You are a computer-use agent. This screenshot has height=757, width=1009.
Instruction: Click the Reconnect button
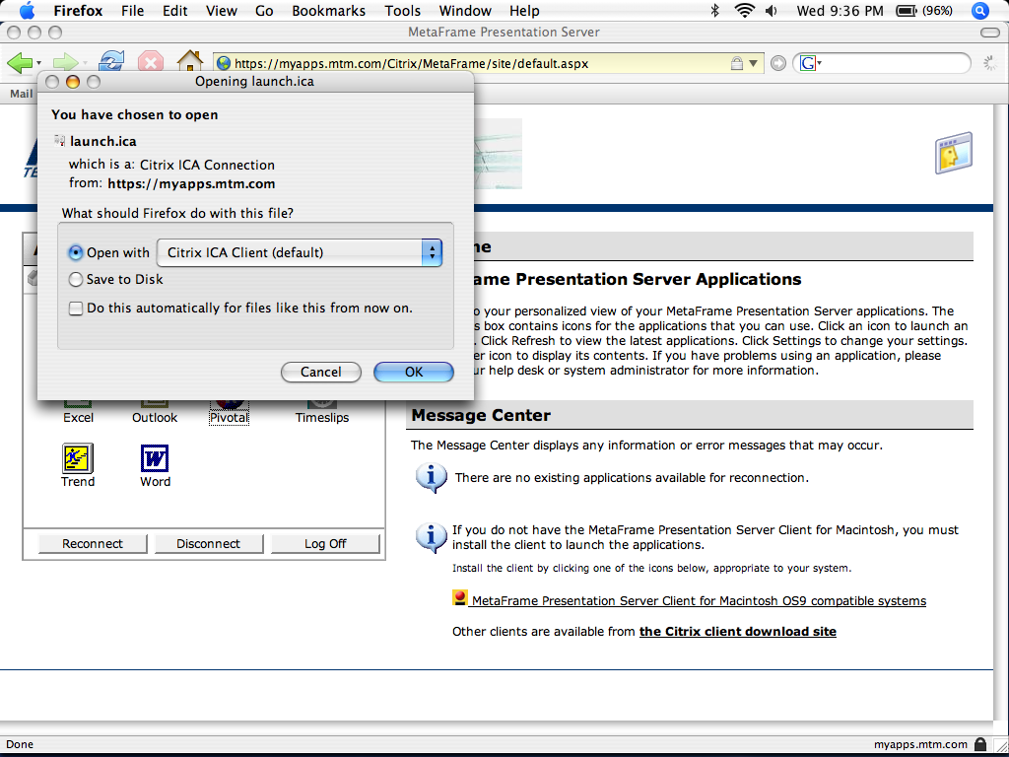tap(93, 544)
